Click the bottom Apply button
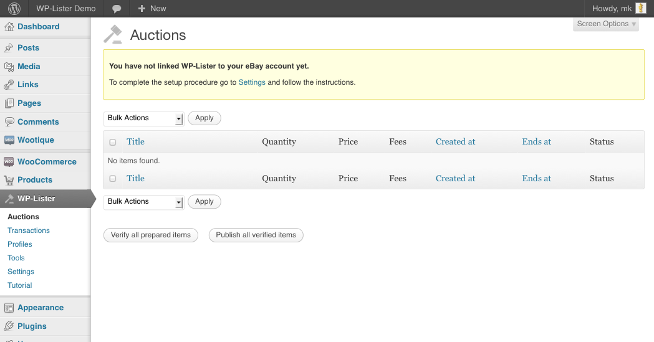Viewport: 654px width, 342px height. 204,202
